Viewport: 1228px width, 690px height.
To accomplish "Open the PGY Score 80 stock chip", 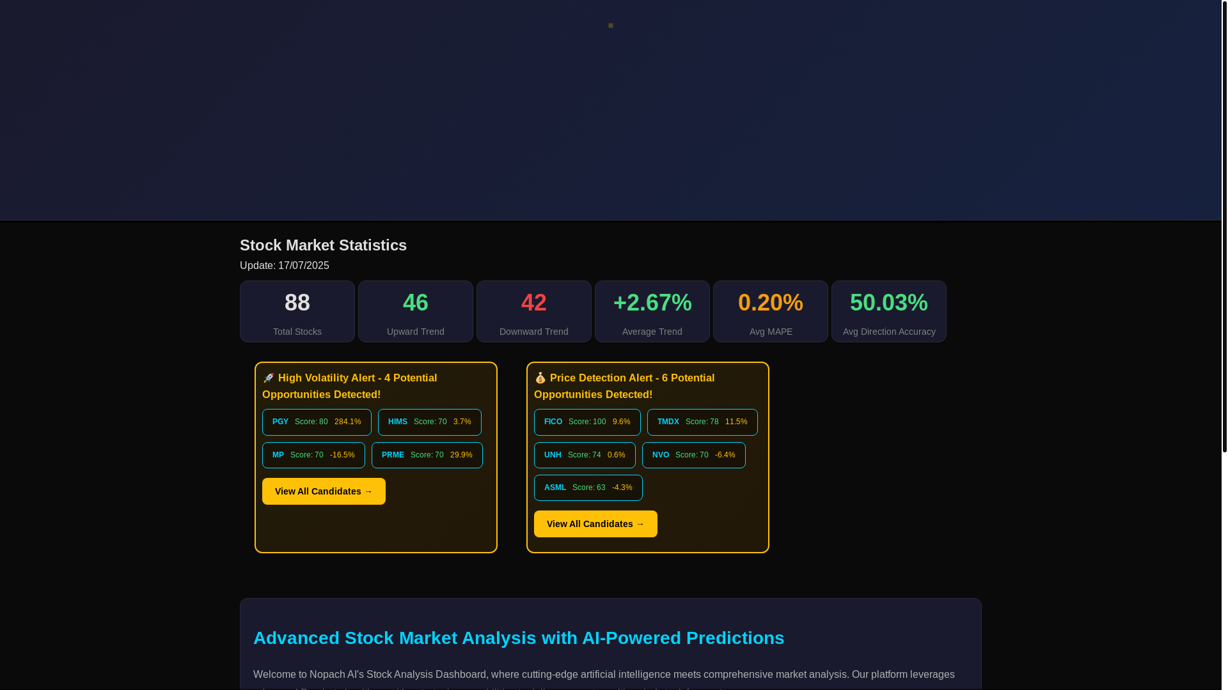I will (317, 422).
